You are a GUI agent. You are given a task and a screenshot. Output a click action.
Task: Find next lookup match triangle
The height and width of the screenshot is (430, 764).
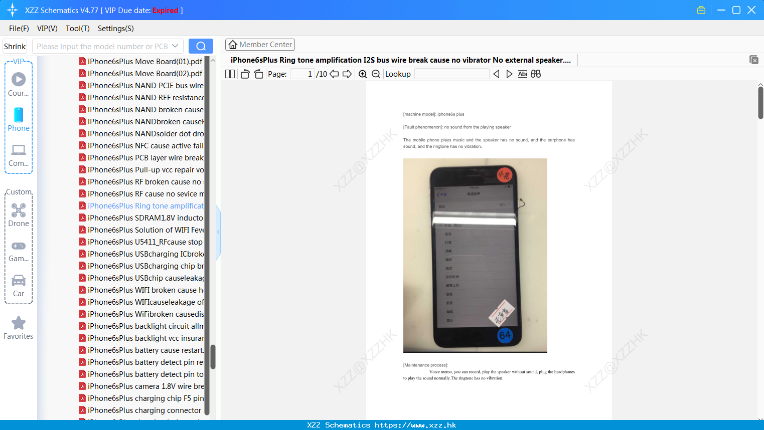click(x=509, y=74)
